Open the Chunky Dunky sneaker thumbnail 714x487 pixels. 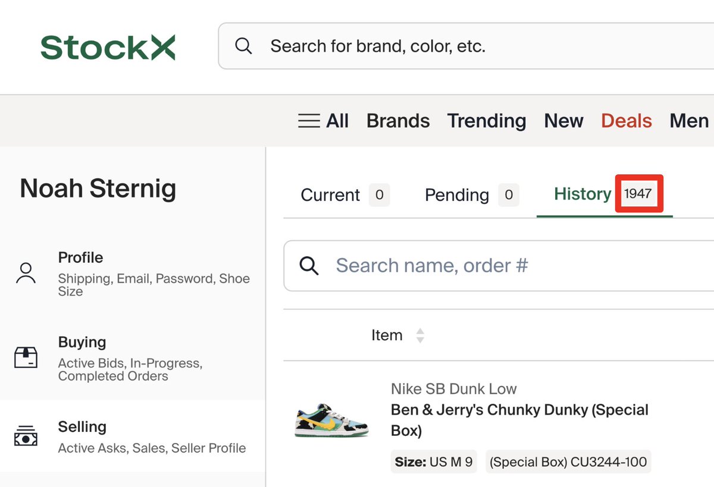[331, 420]
